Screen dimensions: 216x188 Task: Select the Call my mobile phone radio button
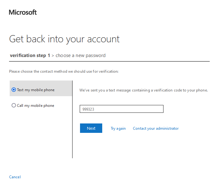click(x=14, y=106)
